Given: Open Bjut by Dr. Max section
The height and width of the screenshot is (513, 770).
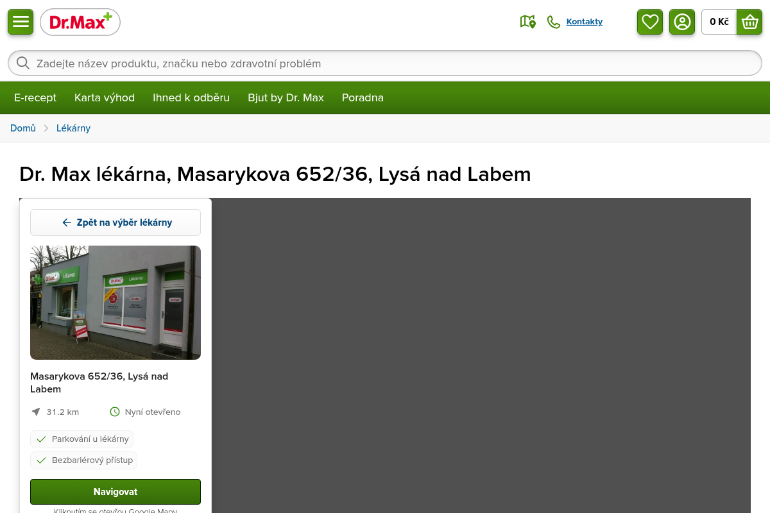Looking at the screenshot, I should click(x=286, y=97).
